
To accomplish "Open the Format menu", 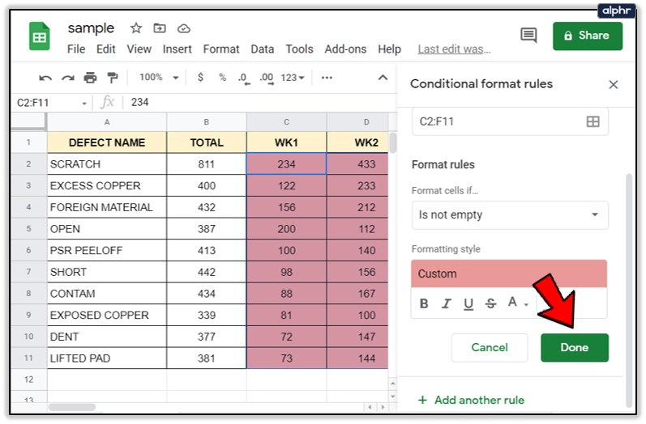I will pyautogui.click(x=220, y=49).
